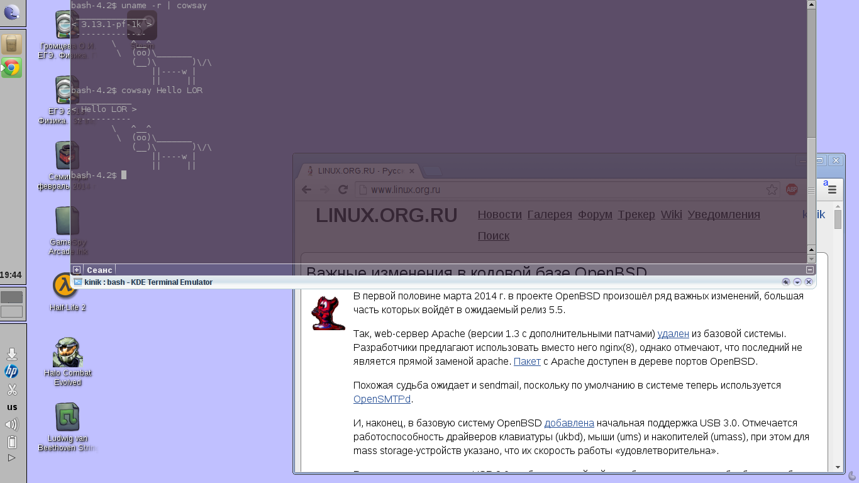Open the HP tray icon
Image resolution: width=859 pixels, height=483 pixels.
(11, 371)
